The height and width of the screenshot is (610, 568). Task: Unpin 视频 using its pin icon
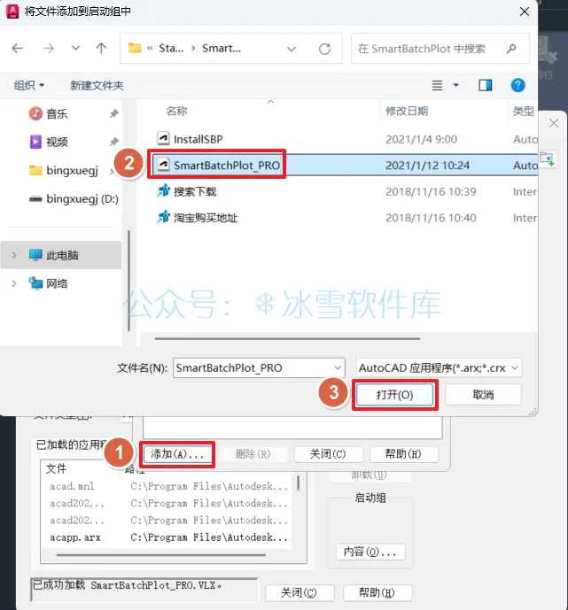click(113, 142)
